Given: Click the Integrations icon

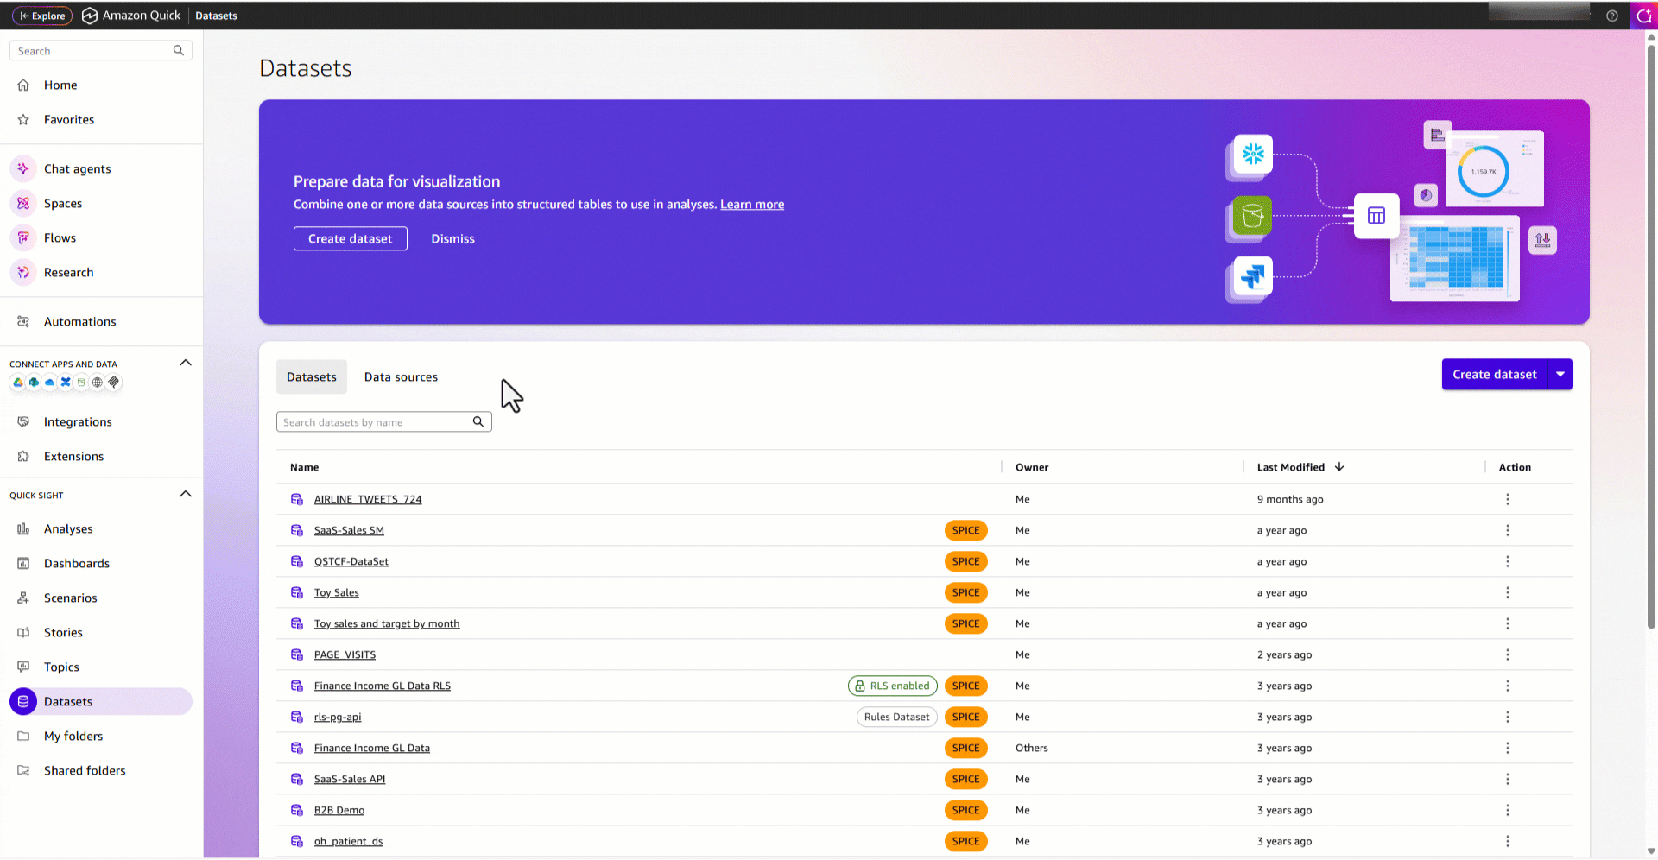Looking at the screenshot, I should (x=23, y=422).
